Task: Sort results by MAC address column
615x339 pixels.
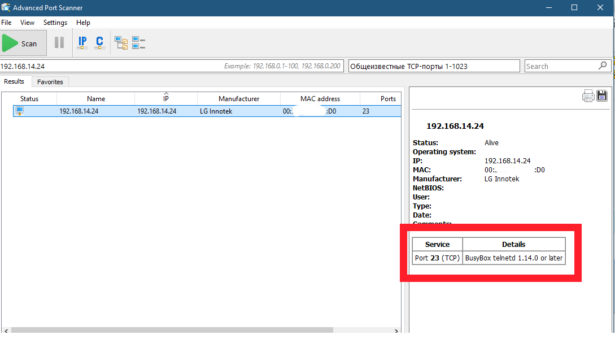Action: tap(320, 99)
